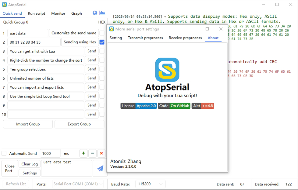The width and height of the screenshot is (298, 190).
Task: Toggle HEX checkbox for row 4
Action: [x=102, y=60]
